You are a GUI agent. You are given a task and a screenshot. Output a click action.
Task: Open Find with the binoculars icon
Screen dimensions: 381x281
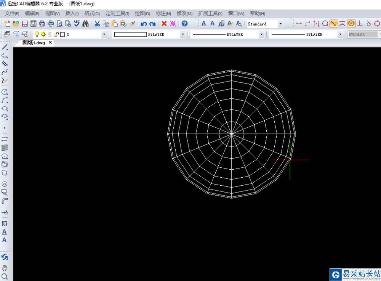coord(85,24)
